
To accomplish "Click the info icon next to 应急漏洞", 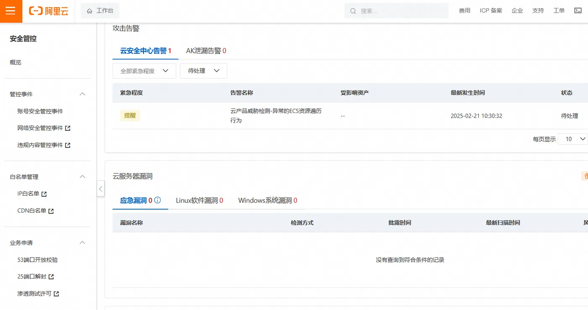I will click(x=157, y=200).
